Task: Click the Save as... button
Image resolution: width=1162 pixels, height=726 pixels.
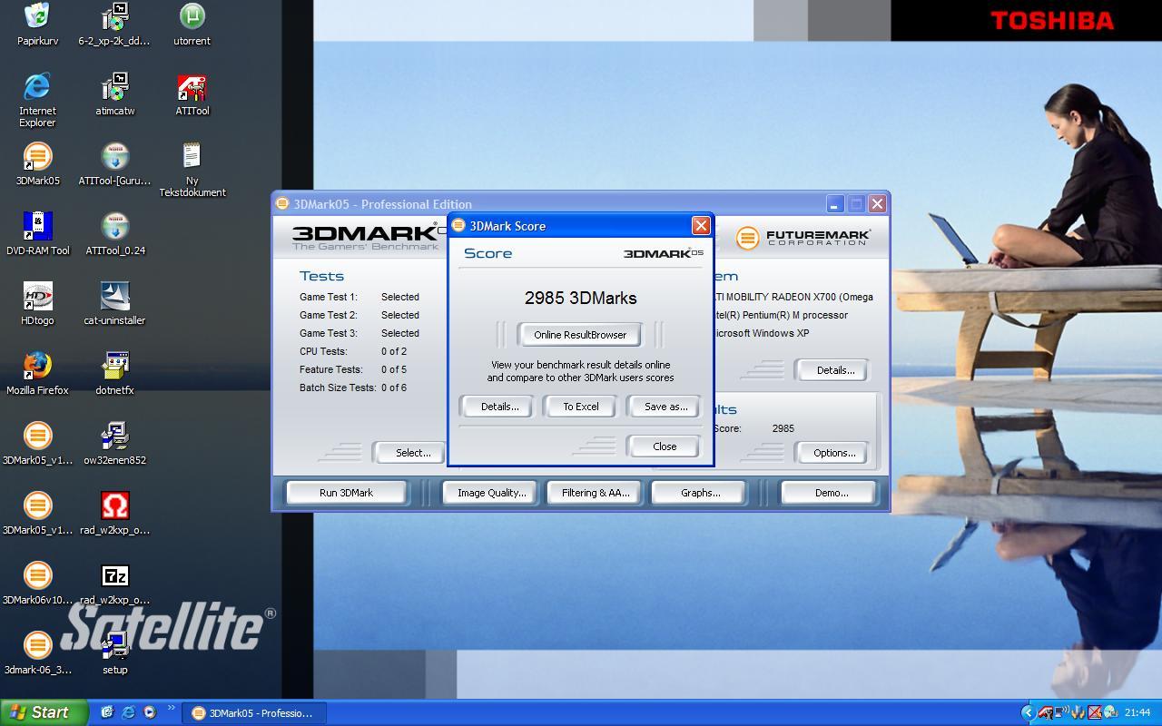Action: [665, 407]
